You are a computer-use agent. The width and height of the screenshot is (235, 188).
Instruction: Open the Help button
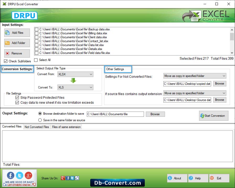(x=198, y=178)
